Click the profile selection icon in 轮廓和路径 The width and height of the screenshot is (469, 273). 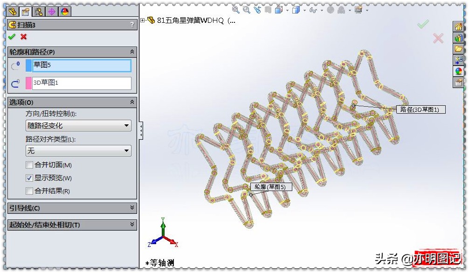(x=15, y=65)
